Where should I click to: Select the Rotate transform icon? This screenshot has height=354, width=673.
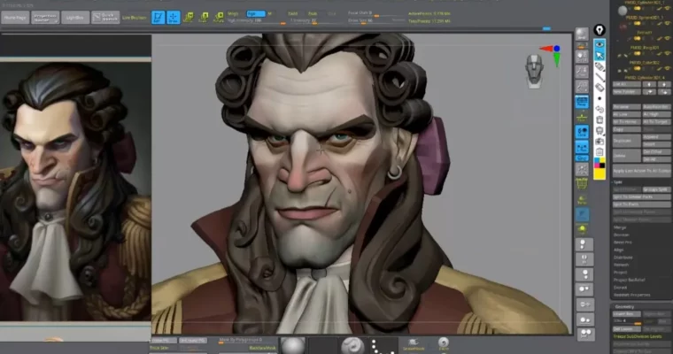pyautogui.click(x=219, y=18)
